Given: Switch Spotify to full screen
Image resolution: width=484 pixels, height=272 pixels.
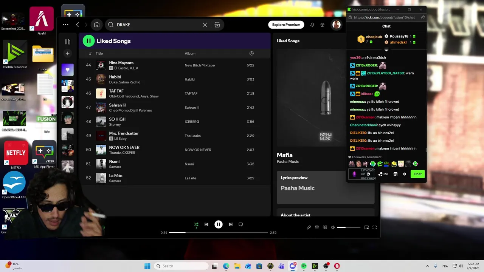Looking at the screenshot, I should click(375, 227).
